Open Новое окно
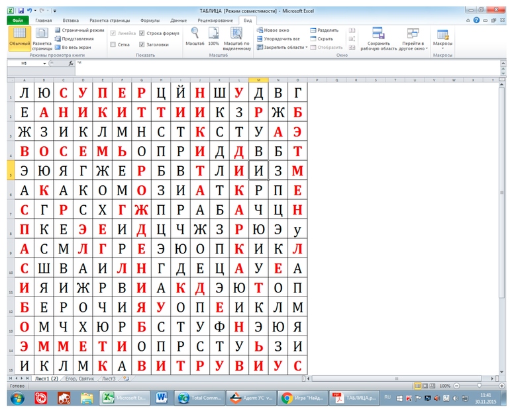 click(276, 30)
